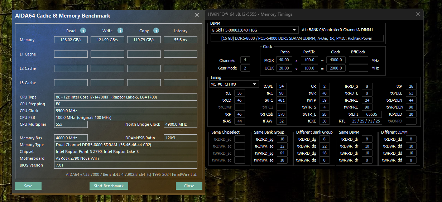Image resolution: width=442 pixels, height=202 pixels.
Task: Click the tCWL timing value 34
Action: (282, 86)
